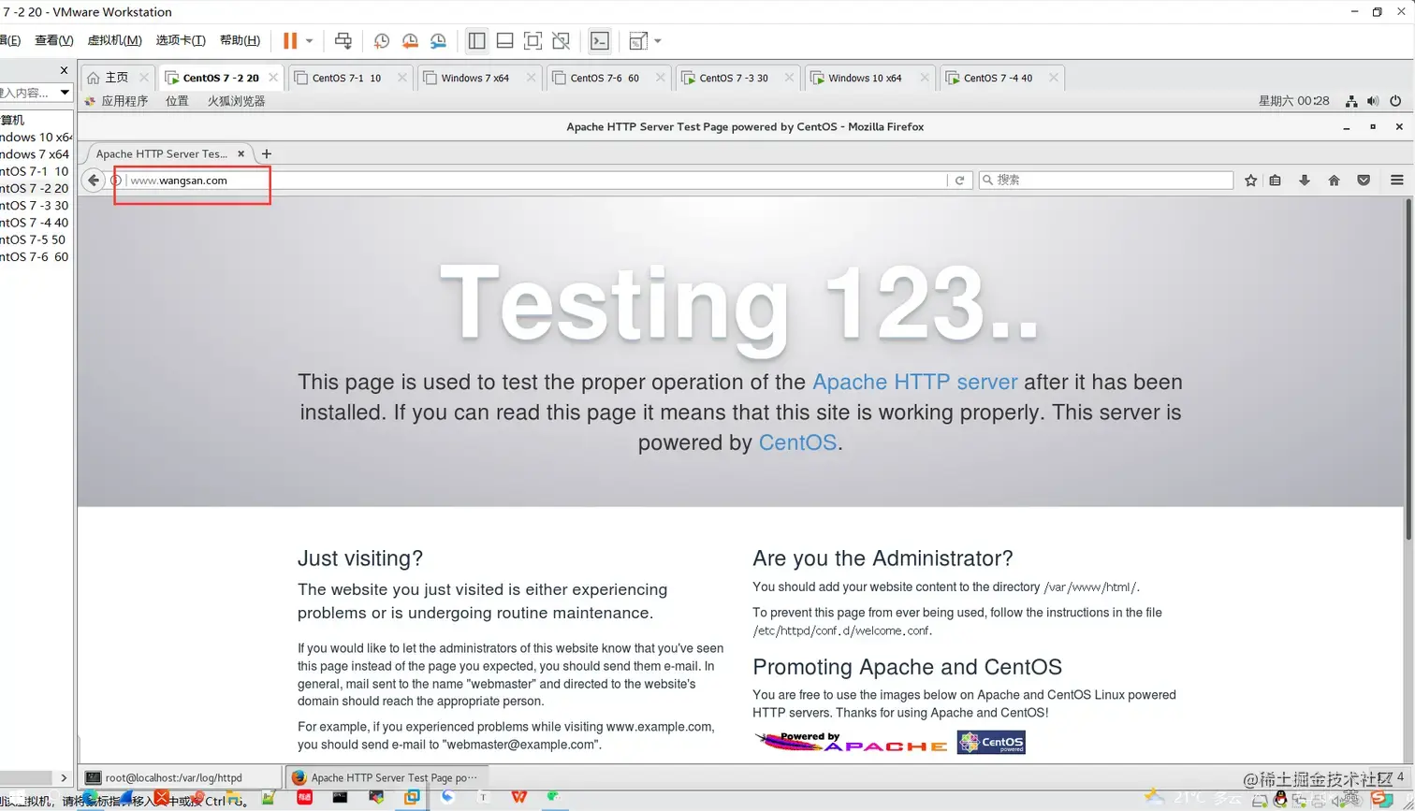Open the 选项卡(T) menu

[x=181, y=40]
